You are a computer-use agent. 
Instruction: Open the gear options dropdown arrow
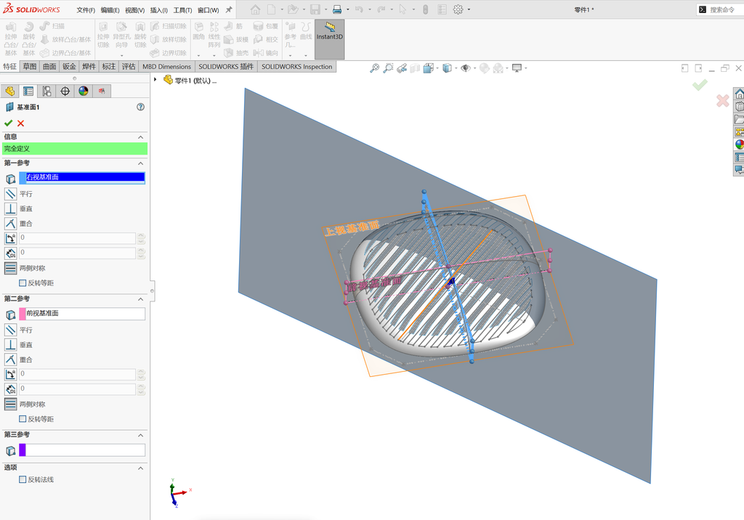[x=469, y=9]
